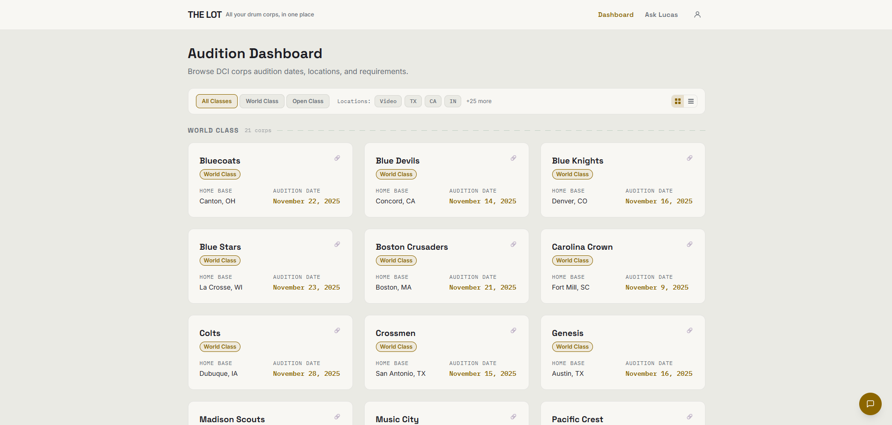The image size is (892, 425).
Task: Click Bluecoats audition date November 22, 2025
Action: coord(307,201)
